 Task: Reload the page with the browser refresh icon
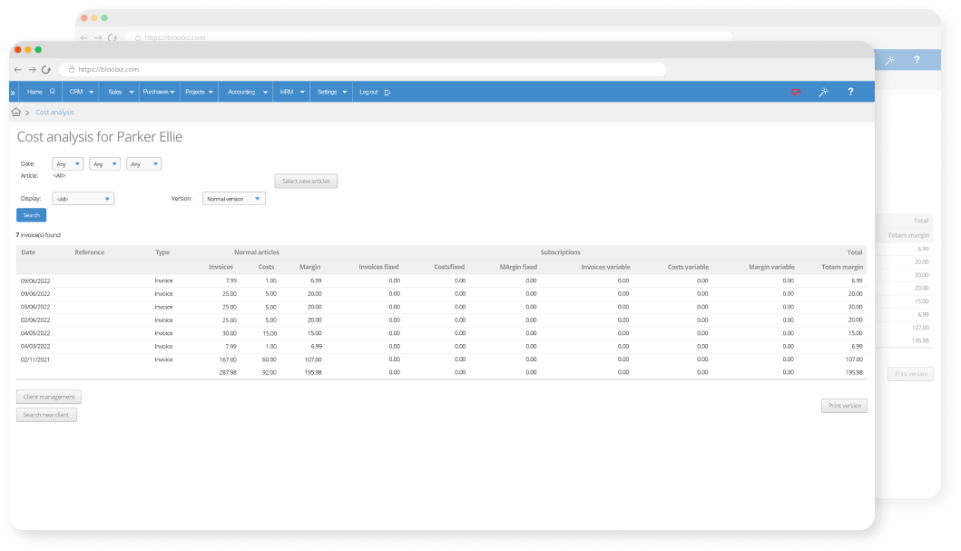point(45,69)
